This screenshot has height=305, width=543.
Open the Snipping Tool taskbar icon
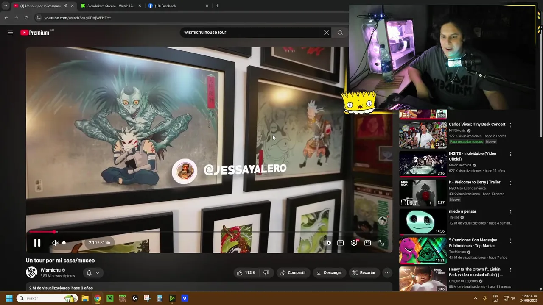147,298
